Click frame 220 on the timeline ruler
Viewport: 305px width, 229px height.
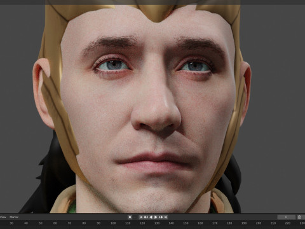tap(288, 223)
